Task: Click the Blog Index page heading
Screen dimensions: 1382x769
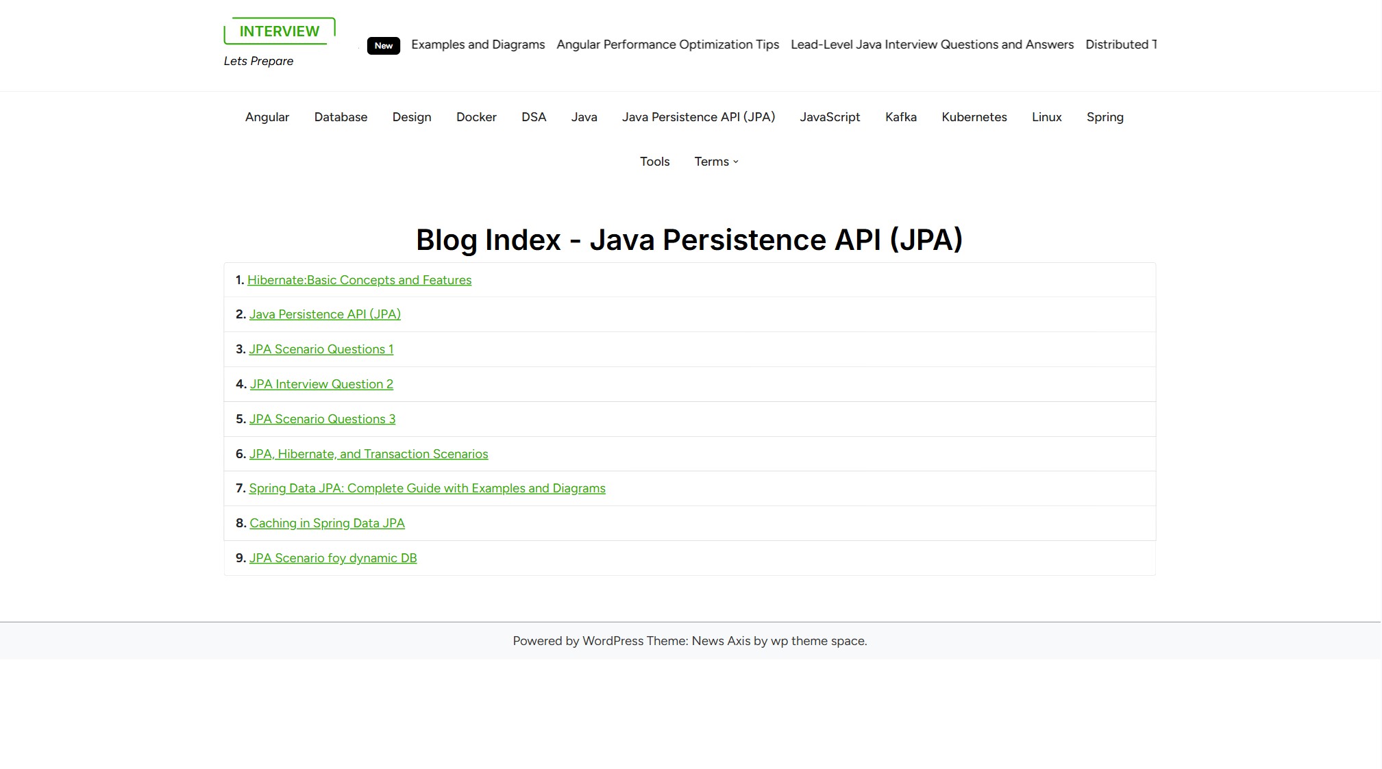Action: click(689, 240)
